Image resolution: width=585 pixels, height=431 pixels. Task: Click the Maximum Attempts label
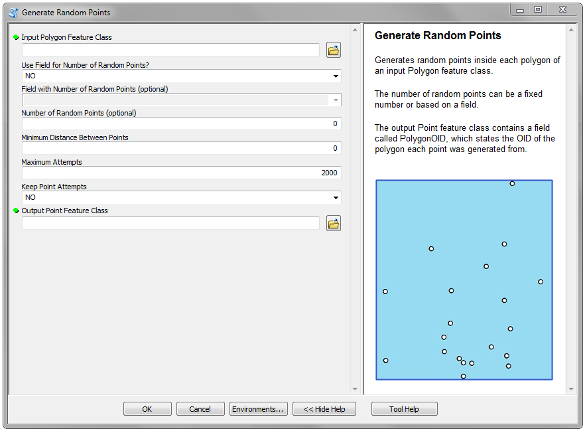click(x=52, y=162)
